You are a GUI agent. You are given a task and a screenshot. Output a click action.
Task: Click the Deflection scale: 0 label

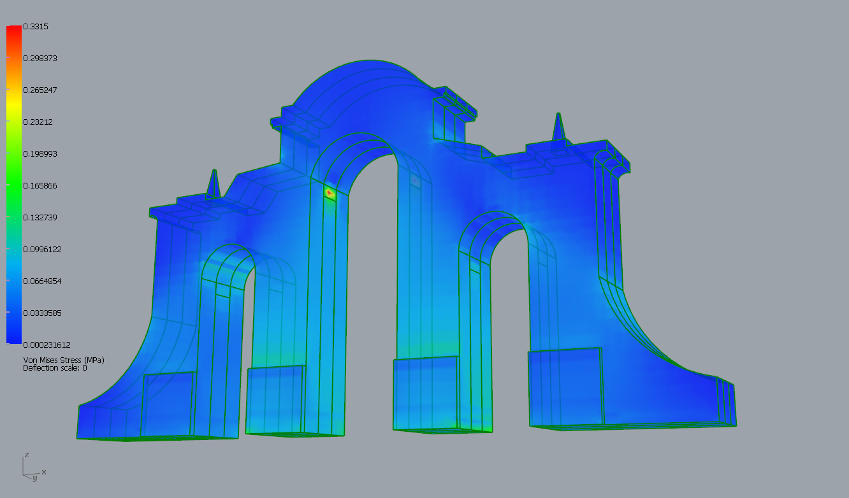click(55, 367)
